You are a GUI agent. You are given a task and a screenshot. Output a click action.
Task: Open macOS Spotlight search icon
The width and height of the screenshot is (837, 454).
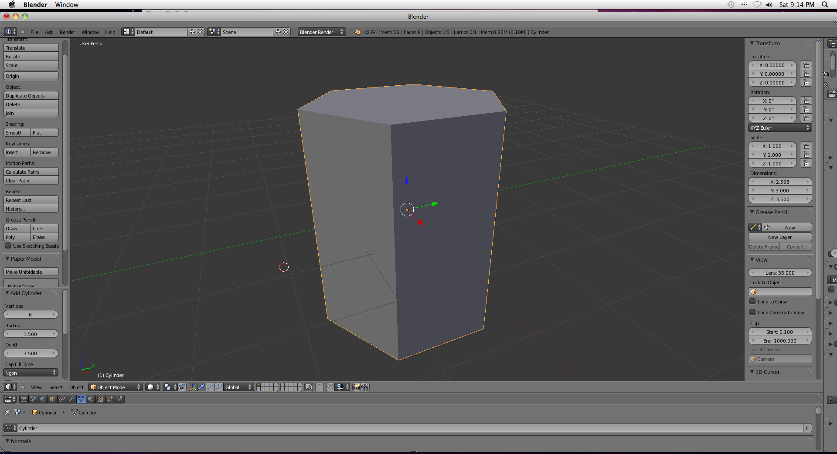pos(825,4)
